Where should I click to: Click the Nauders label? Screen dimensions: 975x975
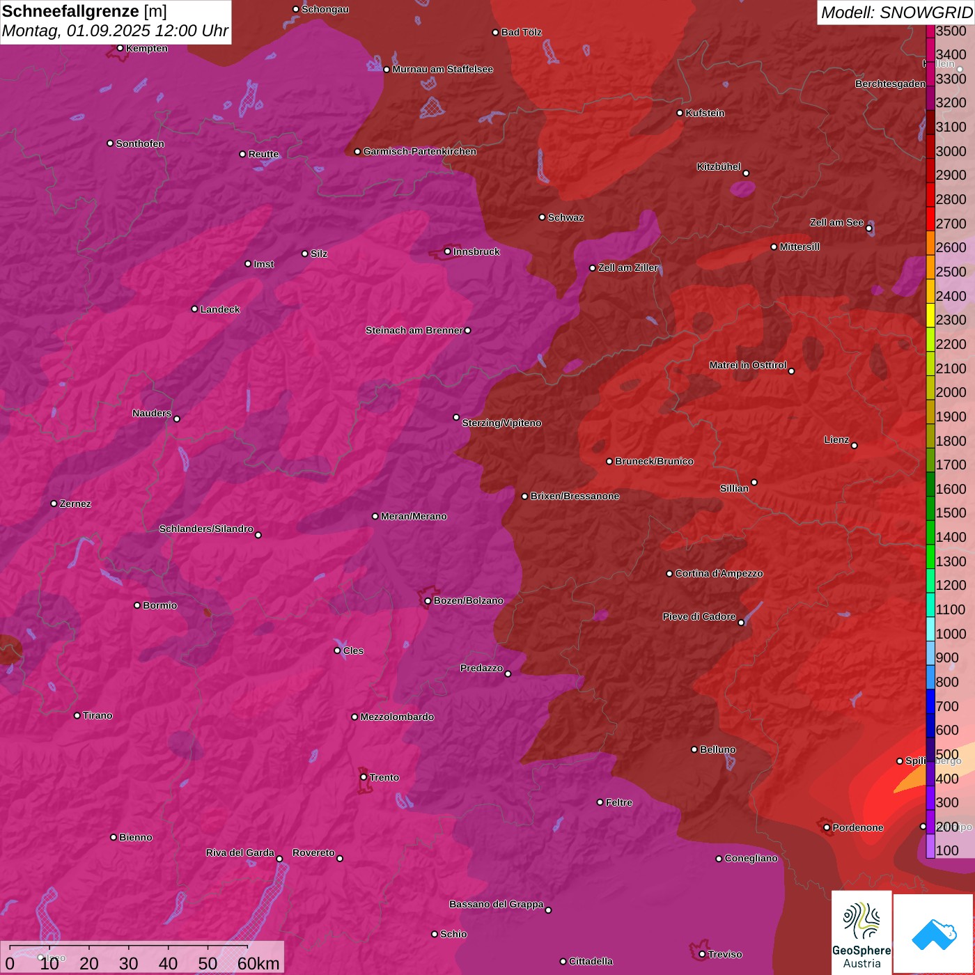tap(152, 413)
